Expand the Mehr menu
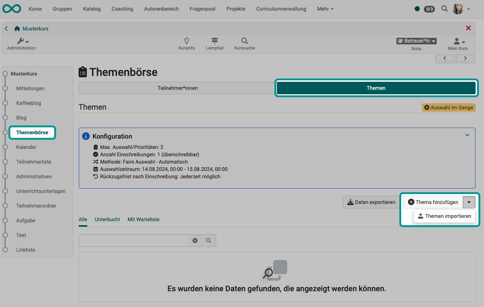The width and height of the screenshot is (484, 307). point(325,9)
